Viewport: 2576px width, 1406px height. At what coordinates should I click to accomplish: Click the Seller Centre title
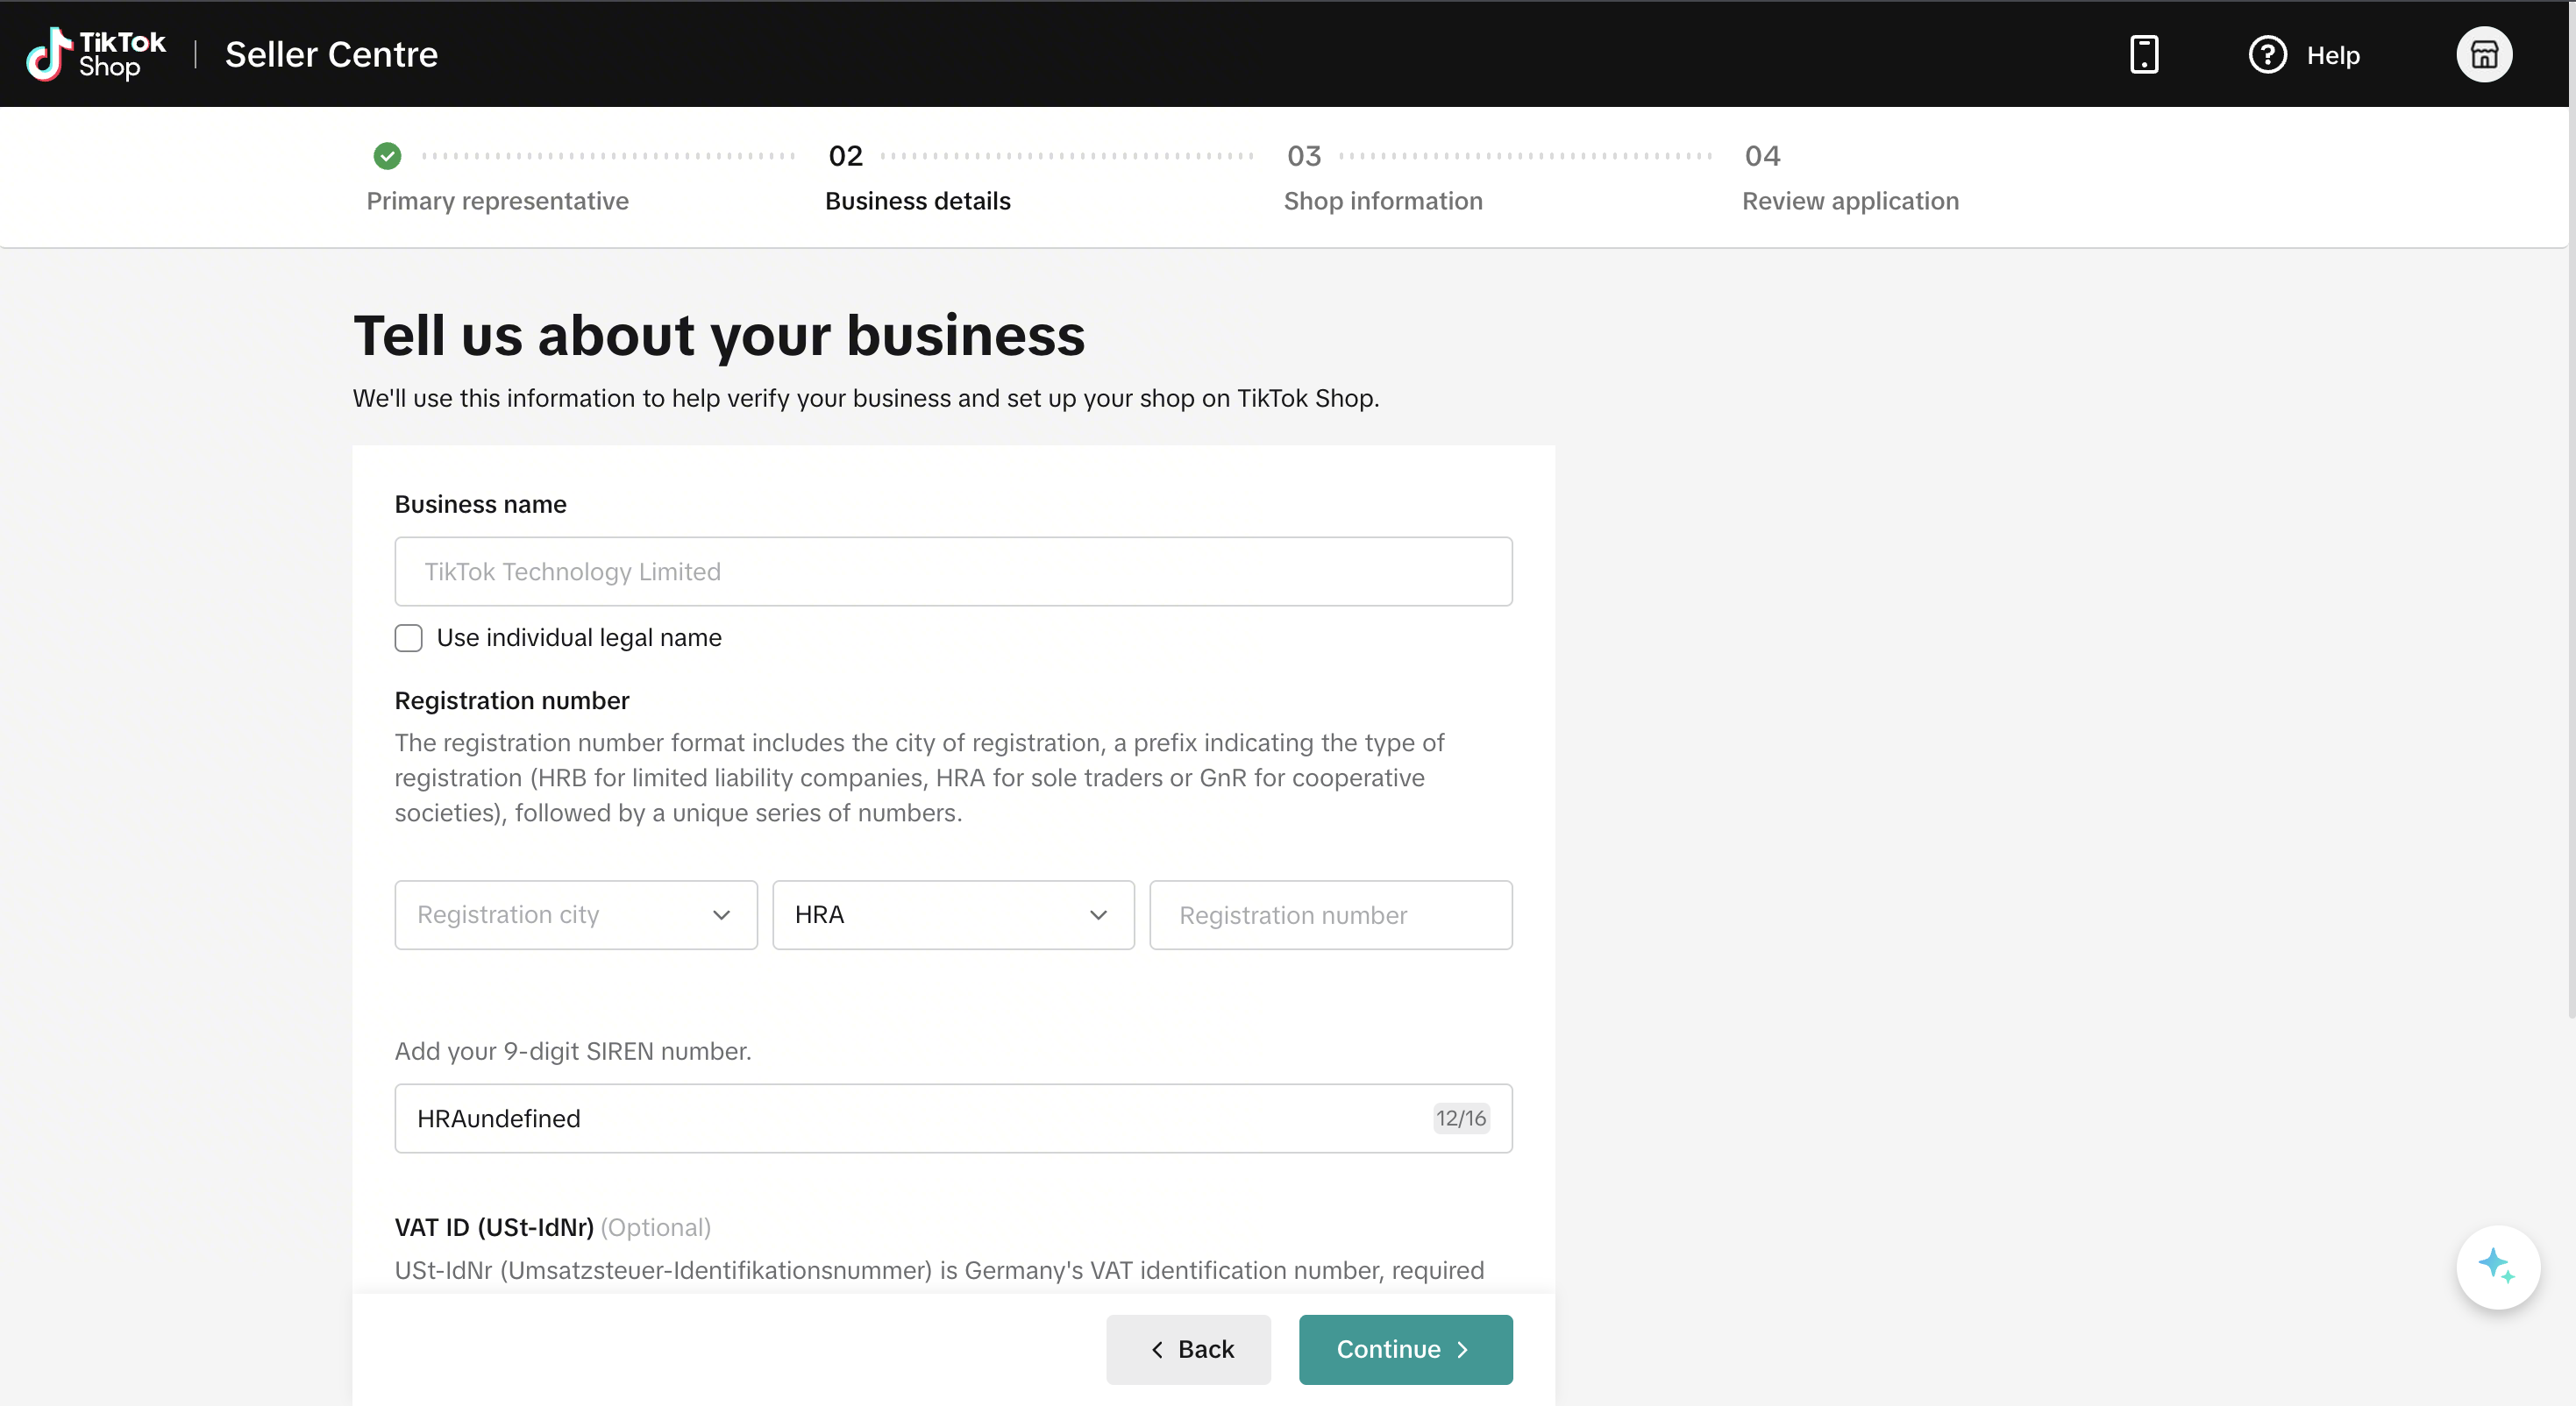point(331,54)
